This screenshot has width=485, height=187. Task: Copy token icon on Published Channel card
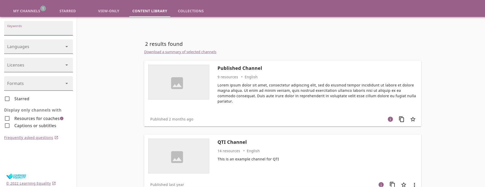402,119
